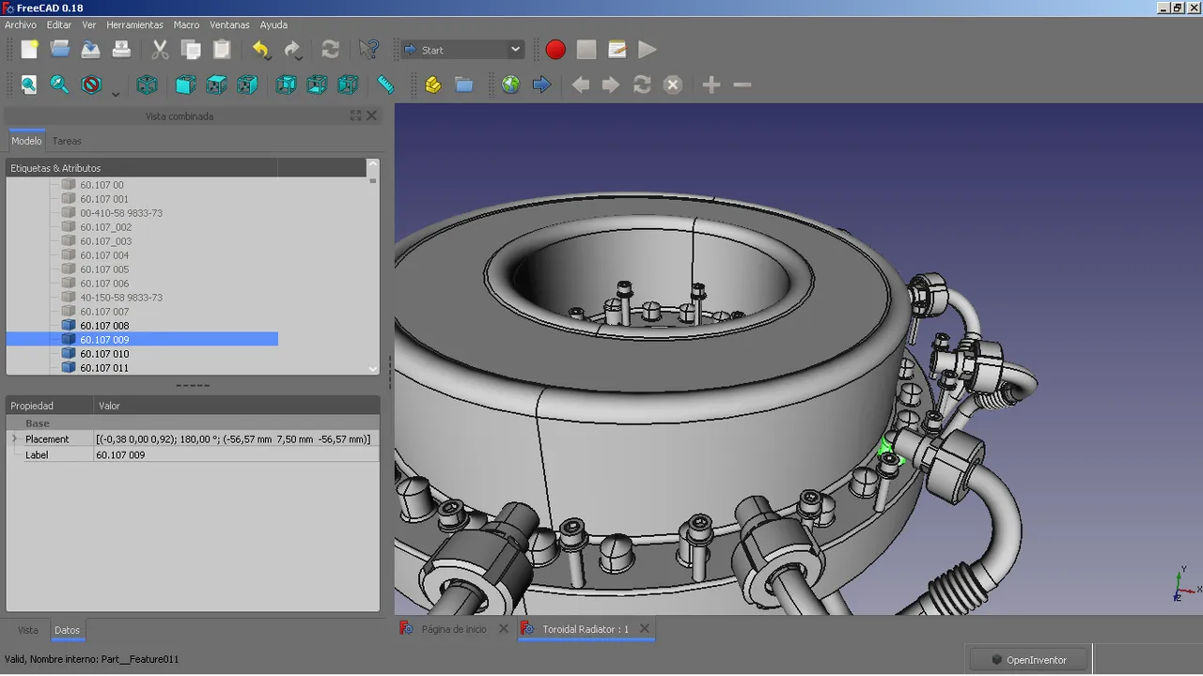Activate the What's This help pointer
Viewport: 1203px width, 676px height.
[368, 50]
